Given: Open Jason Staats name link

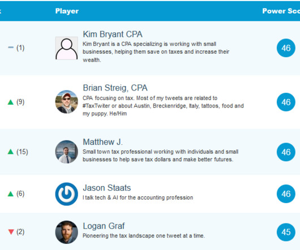Looking at the screenshot, I should (107, 188).
